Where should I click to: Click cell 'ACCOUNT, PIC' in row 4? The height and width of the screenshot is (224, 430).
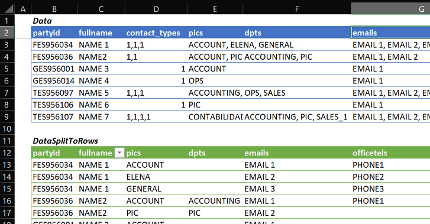215,57
